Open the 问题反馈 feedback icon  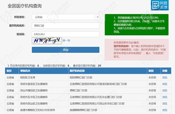pos(160,5)
